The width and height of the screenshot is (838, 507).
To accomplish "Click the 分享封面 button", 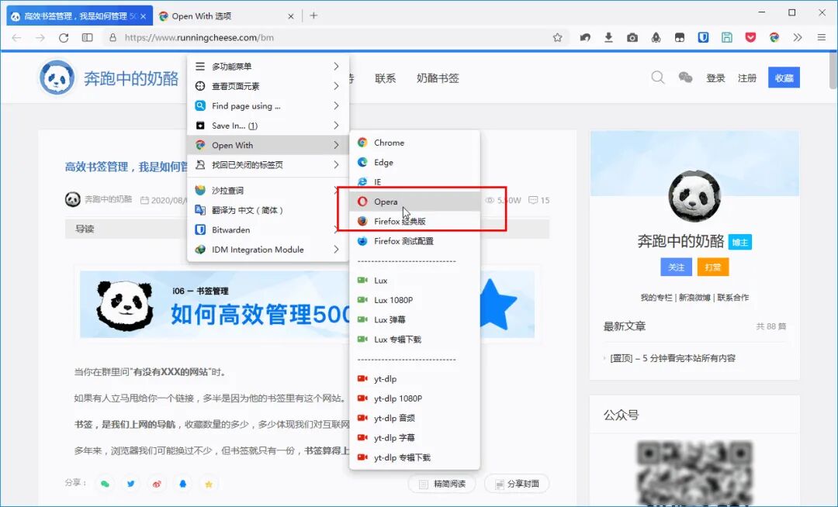I will tap(517, 484).
